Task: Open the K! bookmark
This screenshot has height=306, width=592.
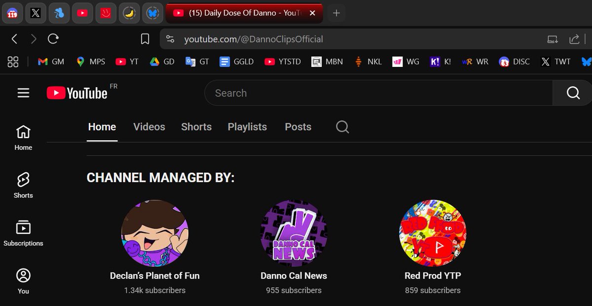Action: coord(440,61)
